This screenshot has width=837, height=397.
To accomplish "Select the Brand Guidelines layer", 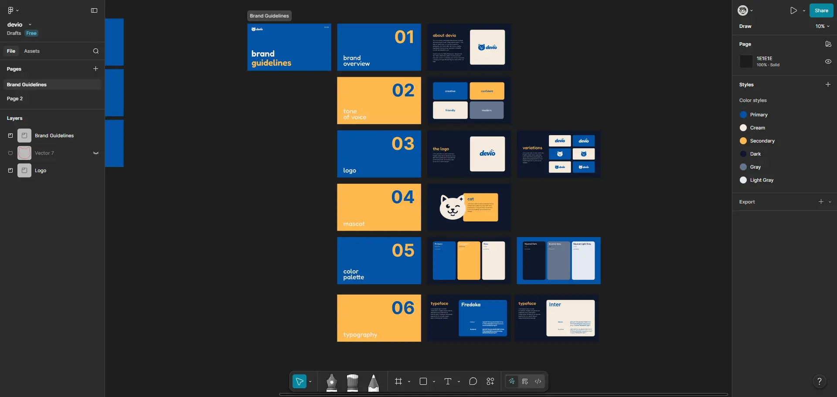I will point(52,136).
